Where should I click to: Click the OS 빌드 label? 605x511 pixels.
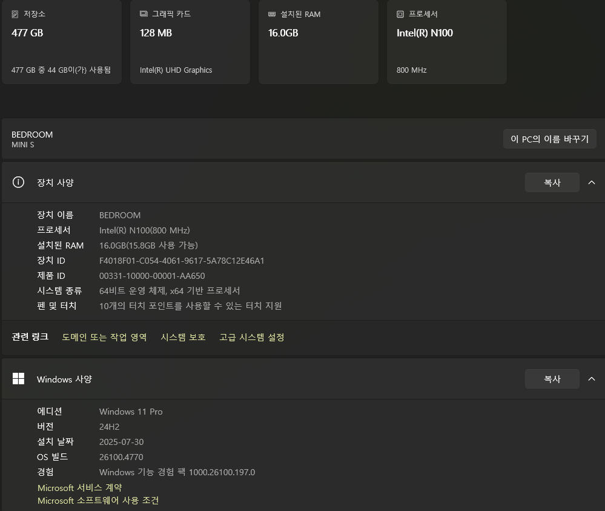point(53,457)
